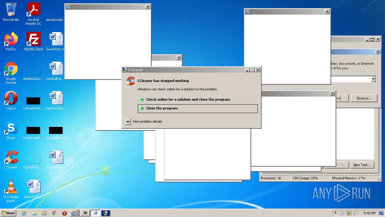Viewport: 385px width, 217px height.
Task: Select the coloradoshe... desktop file
Action: [33, 102]
